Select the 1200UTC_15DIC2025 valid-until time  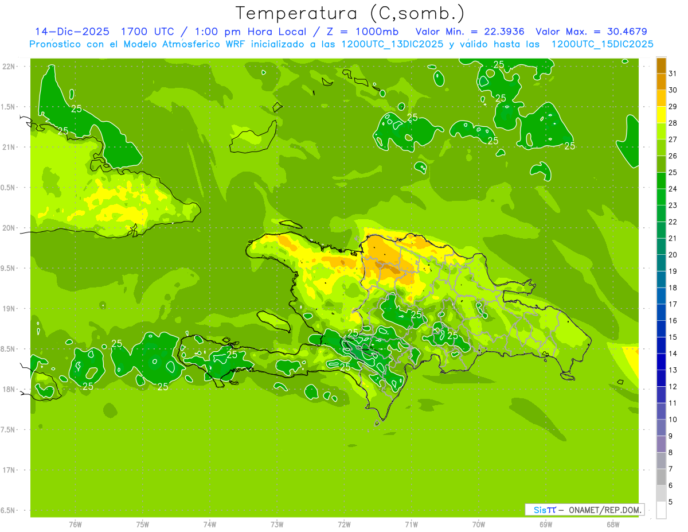click(602, 44)
